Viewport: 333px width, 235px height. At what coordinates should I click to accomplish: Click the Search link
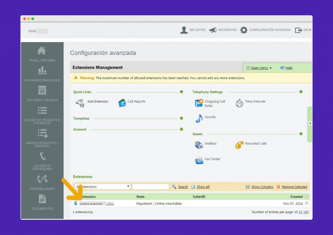pyautogui.click(x=183, y=187)
